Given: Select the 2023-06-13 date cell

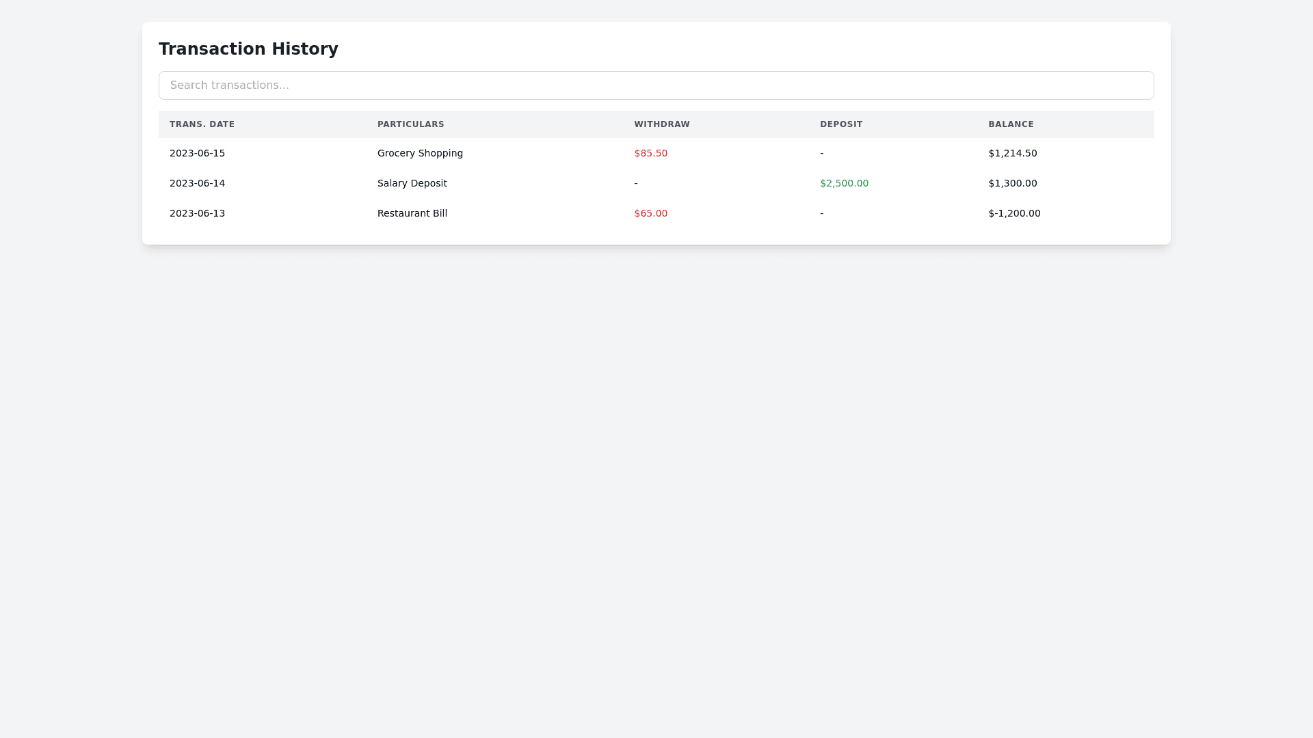Looking at the screenshot, I should 197,213.
